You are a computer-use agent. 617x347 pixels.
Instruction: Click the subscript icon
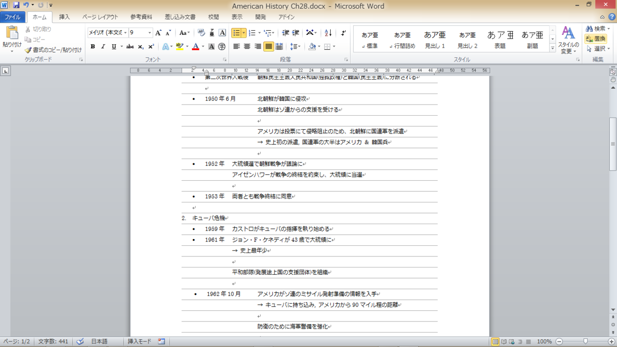pyautogui.click(x=141, y=47)
